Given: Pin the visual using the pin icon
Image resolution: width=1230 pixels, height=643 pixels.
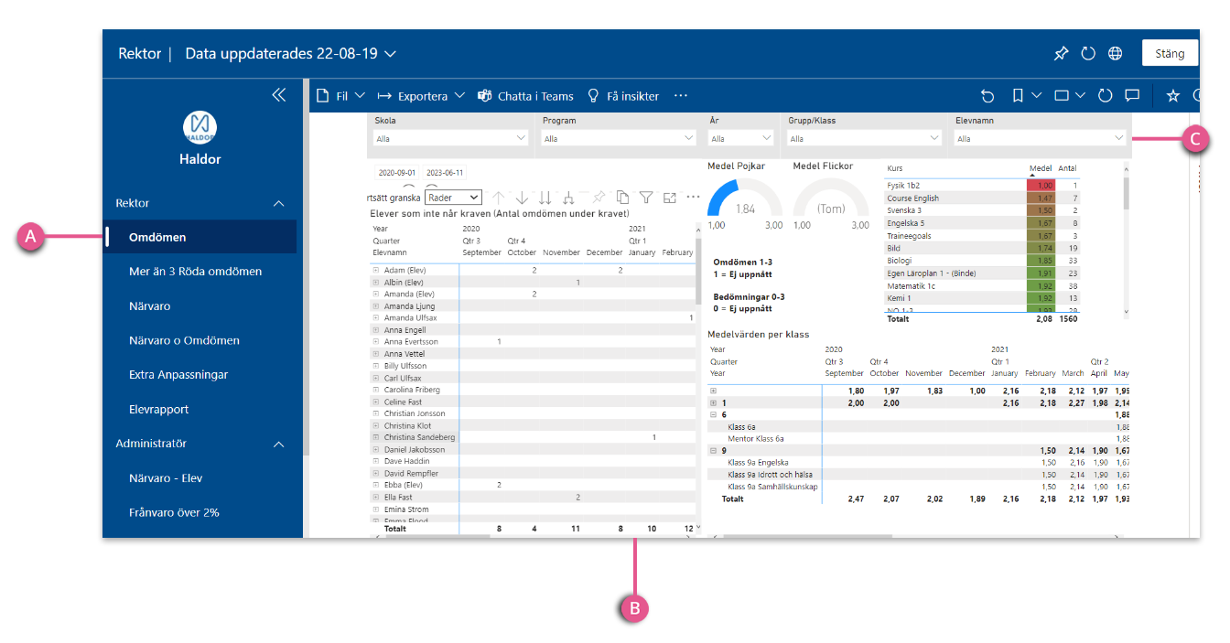Looking at the screenshot, I should tap(599, 198).
